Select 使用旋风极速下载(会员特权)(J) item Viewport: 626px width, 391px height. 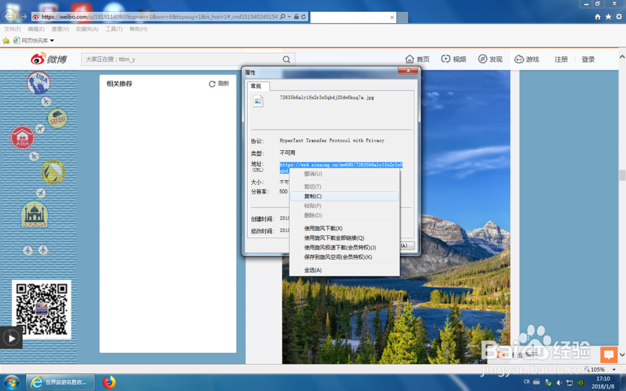point(344,248)
